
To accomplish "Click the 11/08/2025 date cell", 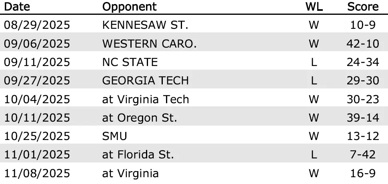I will pos(37,173).
